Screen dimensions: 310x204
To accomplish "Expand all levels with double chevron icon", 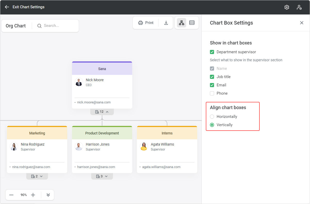I will [x=48, y=195].
